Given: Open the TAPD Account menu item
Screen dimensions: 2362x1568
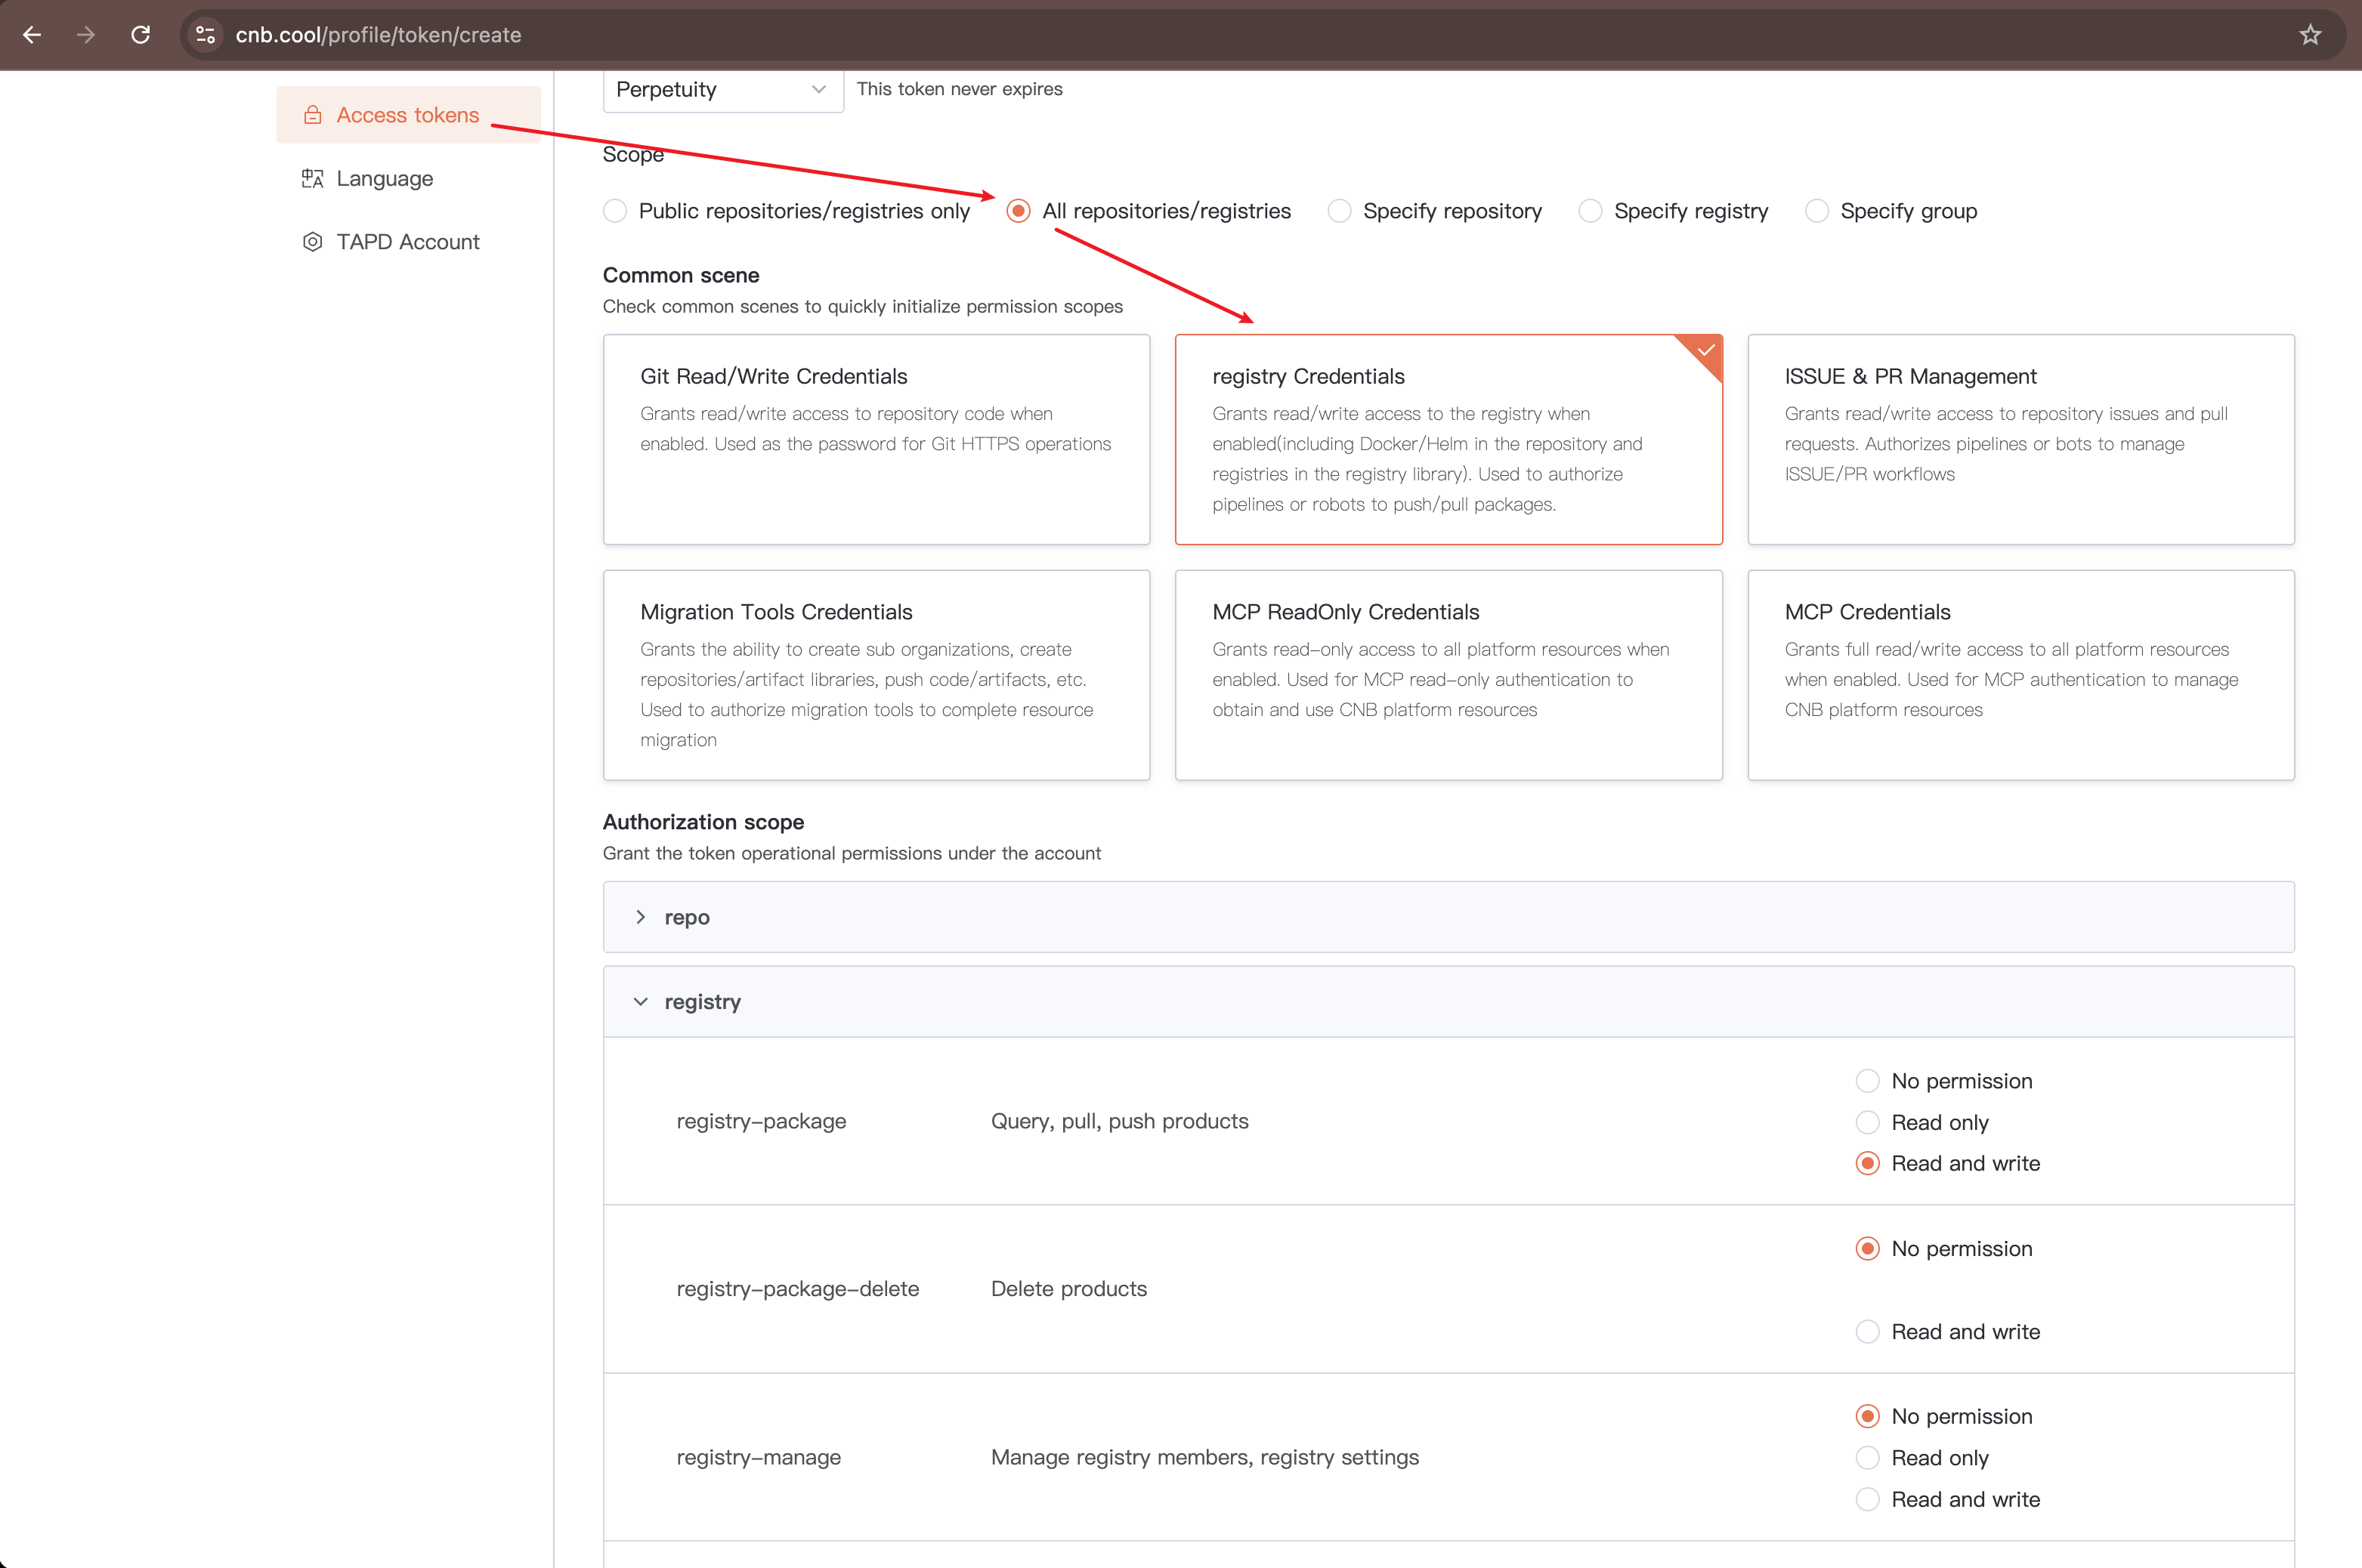Looking at the screenshot, I should (408, 242).
